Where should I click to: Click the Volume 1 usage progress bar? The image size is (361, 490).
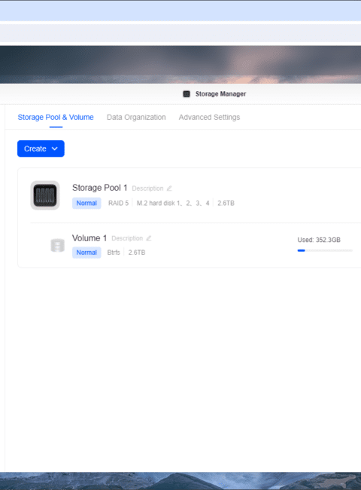click(325, 250)
